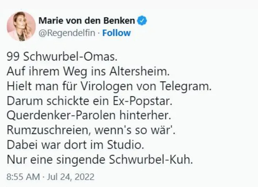Image resolution: width=258 pixels, height=187 pixels.
Task: Click the line '99 Schwurbel-Omas.'
Action: coord(62,57)
